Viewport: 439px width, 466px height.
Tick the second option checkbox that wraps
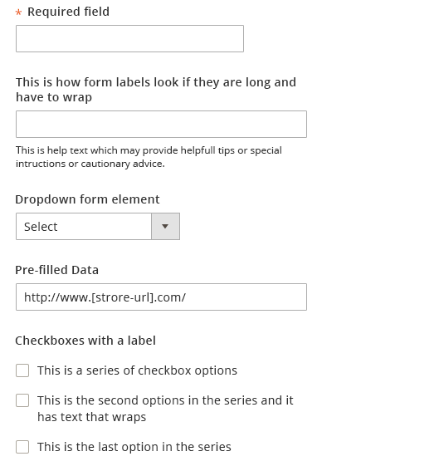(22, 400)
